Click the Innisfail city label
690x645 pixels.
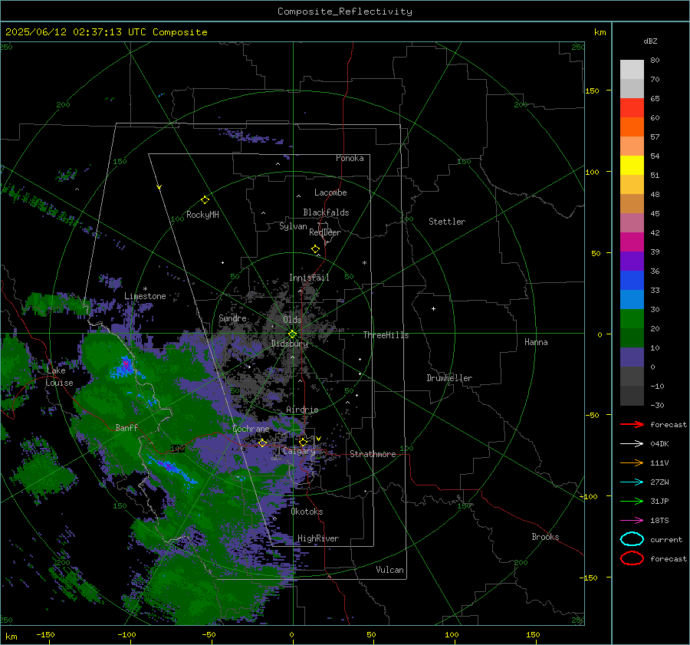click(309, 278)
